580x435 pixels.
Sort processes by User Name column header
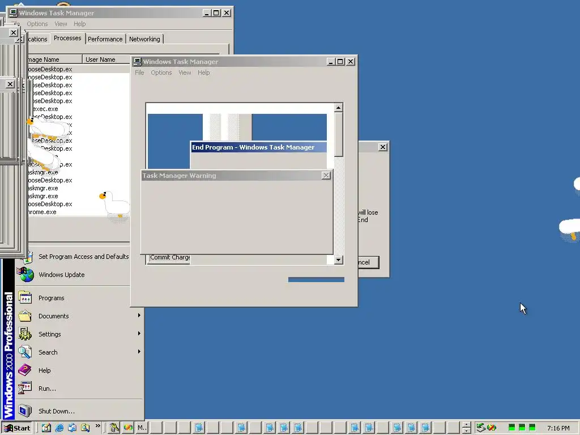(x=106, y=59)
